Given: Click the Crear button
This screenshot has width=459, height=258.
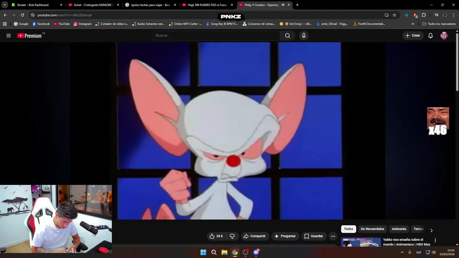Looking at the screenshot, I should pyautogui.click(x=412, y=35).
